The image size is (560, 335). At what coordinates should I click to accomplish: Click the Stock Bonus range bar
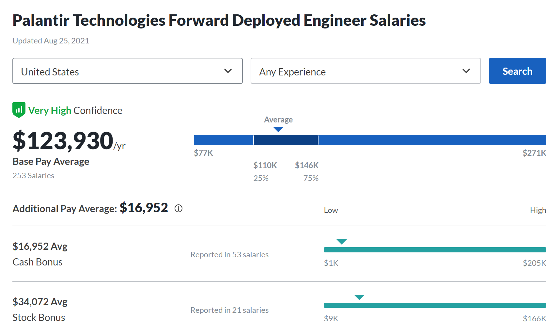click(435, 305)
